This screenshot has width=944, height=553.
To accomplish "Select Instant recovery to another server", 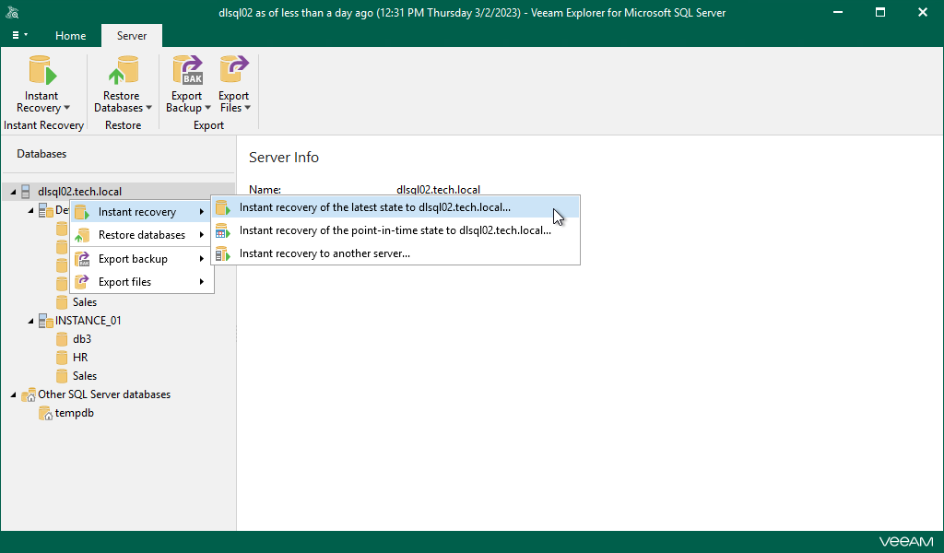I will tap(395, 253).
